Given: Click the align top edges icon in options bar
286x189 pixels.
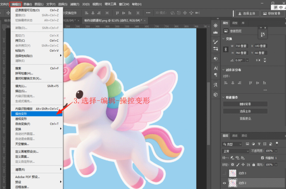Looking at the screenshot, I should pyautogui.click(x=117, y=13).
